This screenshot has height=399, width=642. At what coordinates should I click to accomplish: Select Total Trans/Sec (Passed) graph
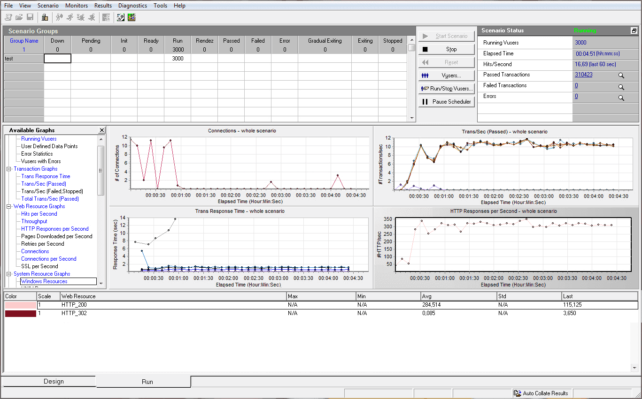tap(50, 199)
